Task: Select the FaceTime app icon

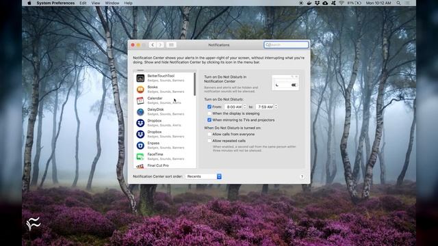Action: (140, 156)
